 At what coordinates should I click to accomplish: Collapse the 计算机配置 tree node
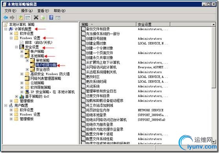pos(6,29)
